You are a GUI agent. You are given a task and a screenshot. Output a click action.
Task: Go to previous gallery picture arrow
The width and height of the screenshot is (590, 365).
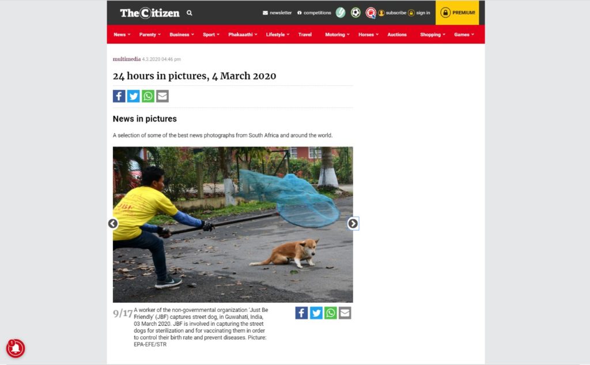point(113,224)
